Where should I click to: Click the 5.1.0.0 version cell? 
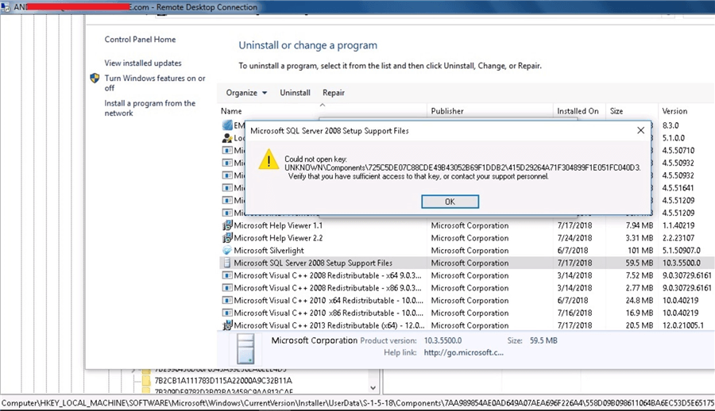673,137
